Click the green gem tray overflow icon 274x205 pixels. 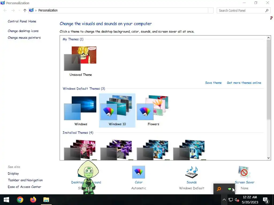coord(229,189)
